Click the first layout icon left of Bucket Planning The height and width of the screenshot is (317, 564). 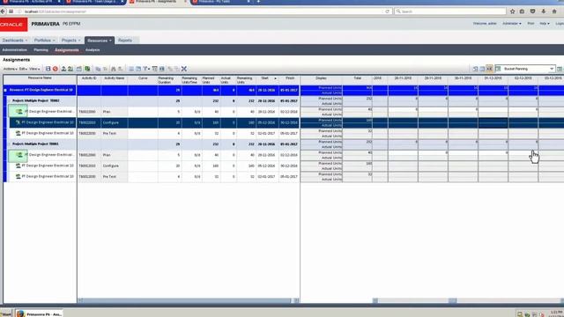click(x=475, y=69)
